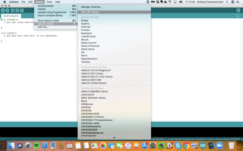Choose Verify/Compile from Sketch menu
This screenshot has width=243, height=151.
(56, 6)
